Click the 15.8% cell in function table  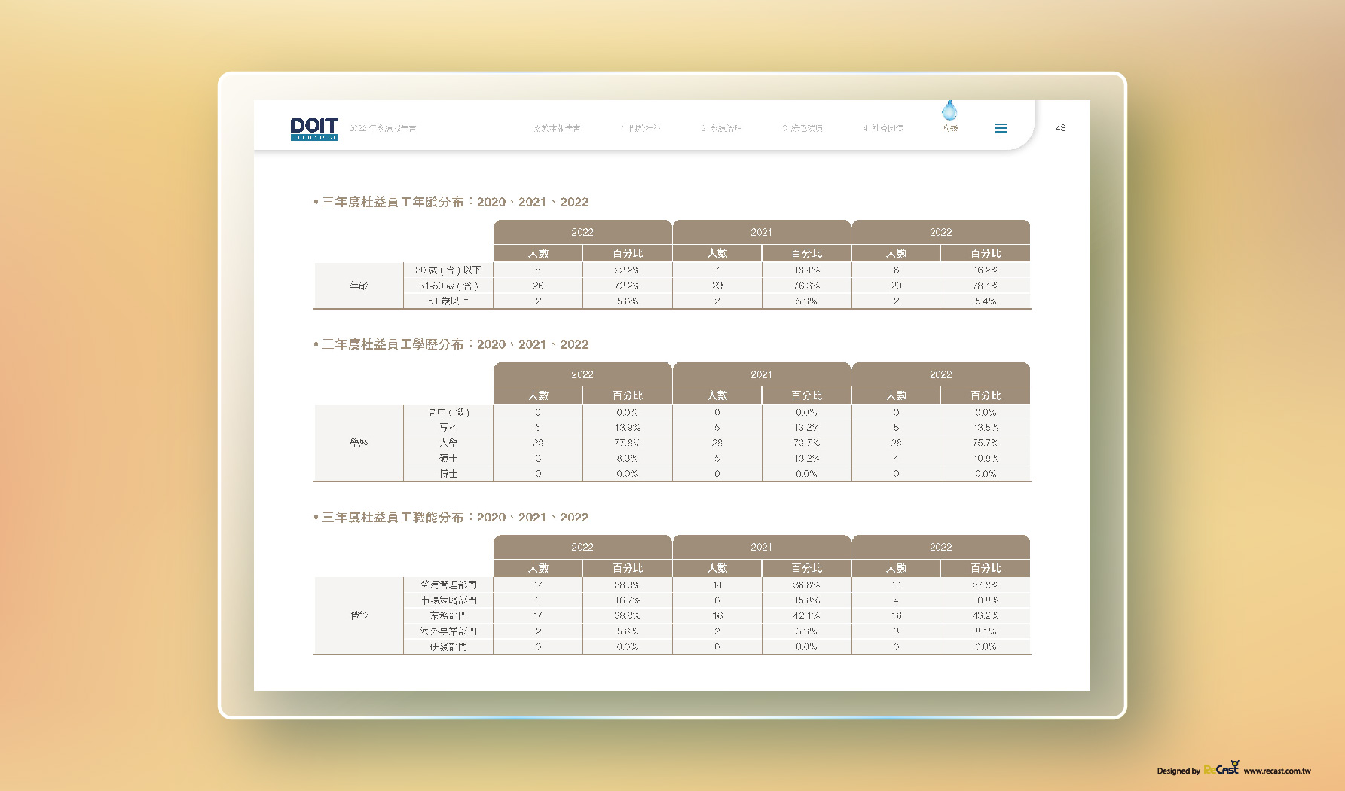(x=806, y=600)
